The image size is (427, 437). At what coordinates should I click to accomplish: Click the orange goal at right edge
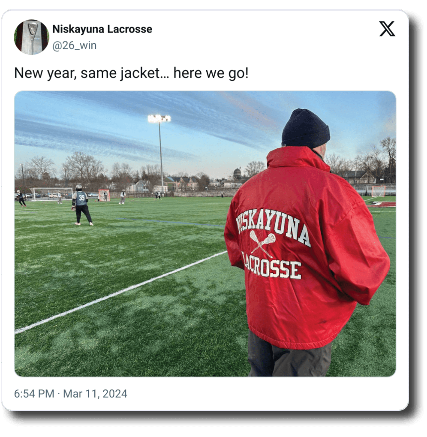pyautogui.click(x=378, y=191)
